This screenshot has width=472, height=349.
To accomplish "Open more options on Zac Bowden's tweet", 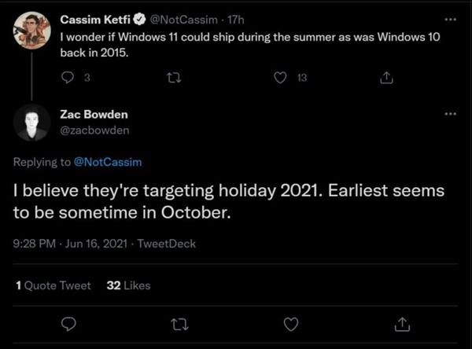I will pos(450,114).
